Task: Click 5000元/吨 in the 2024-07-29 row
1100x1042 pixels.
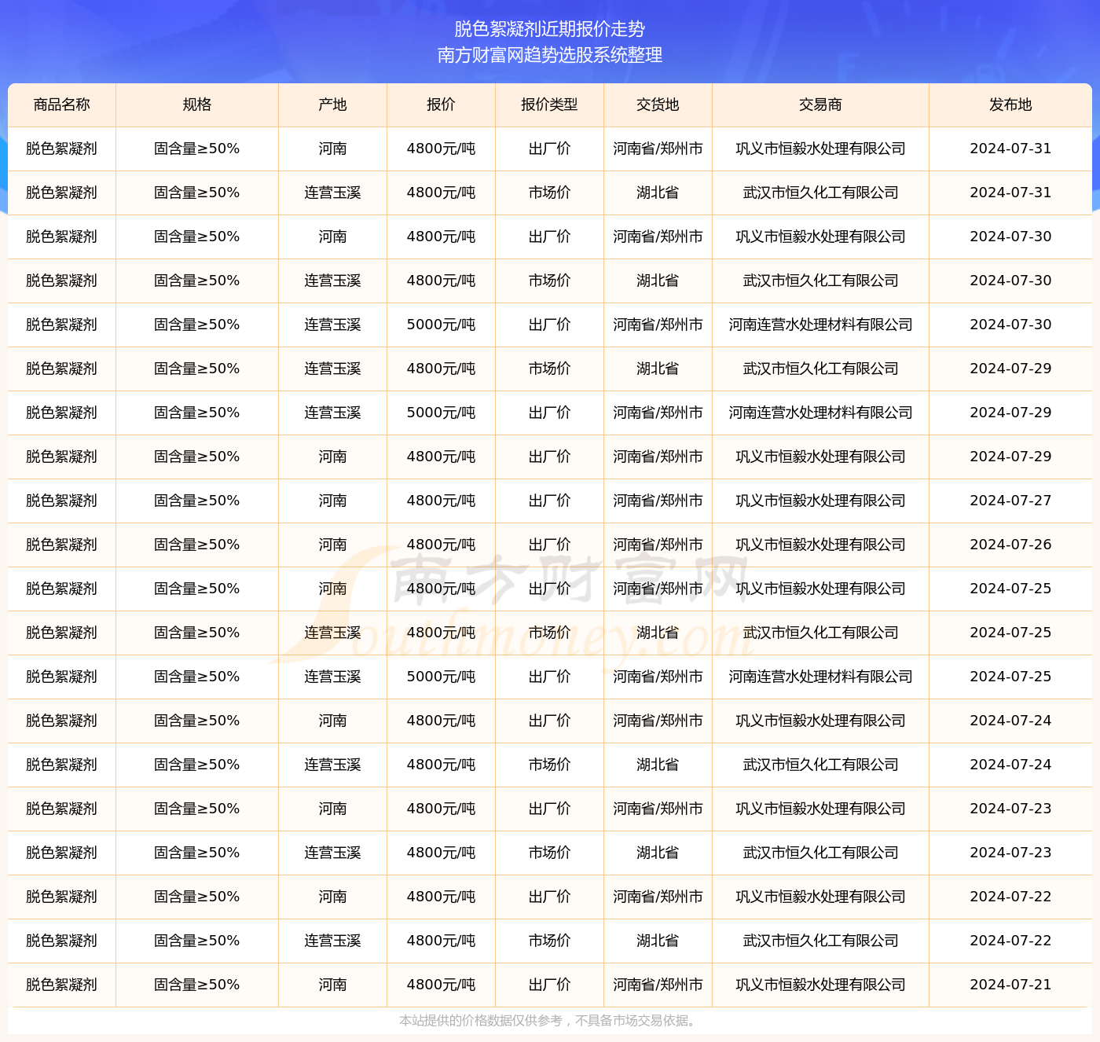Action: (x=441, y=413)
